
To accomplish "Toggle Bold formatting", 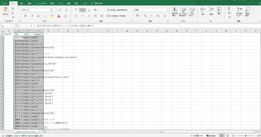I will (25, 16).
